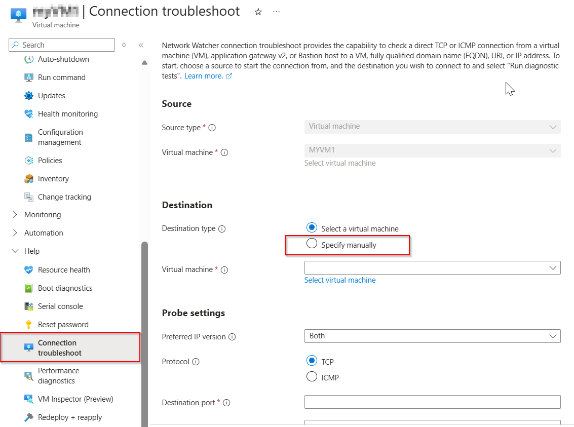Screen dimensions: 574x427
Task: Click info icon next to Protocol
Action: click(x=196, y=362)
